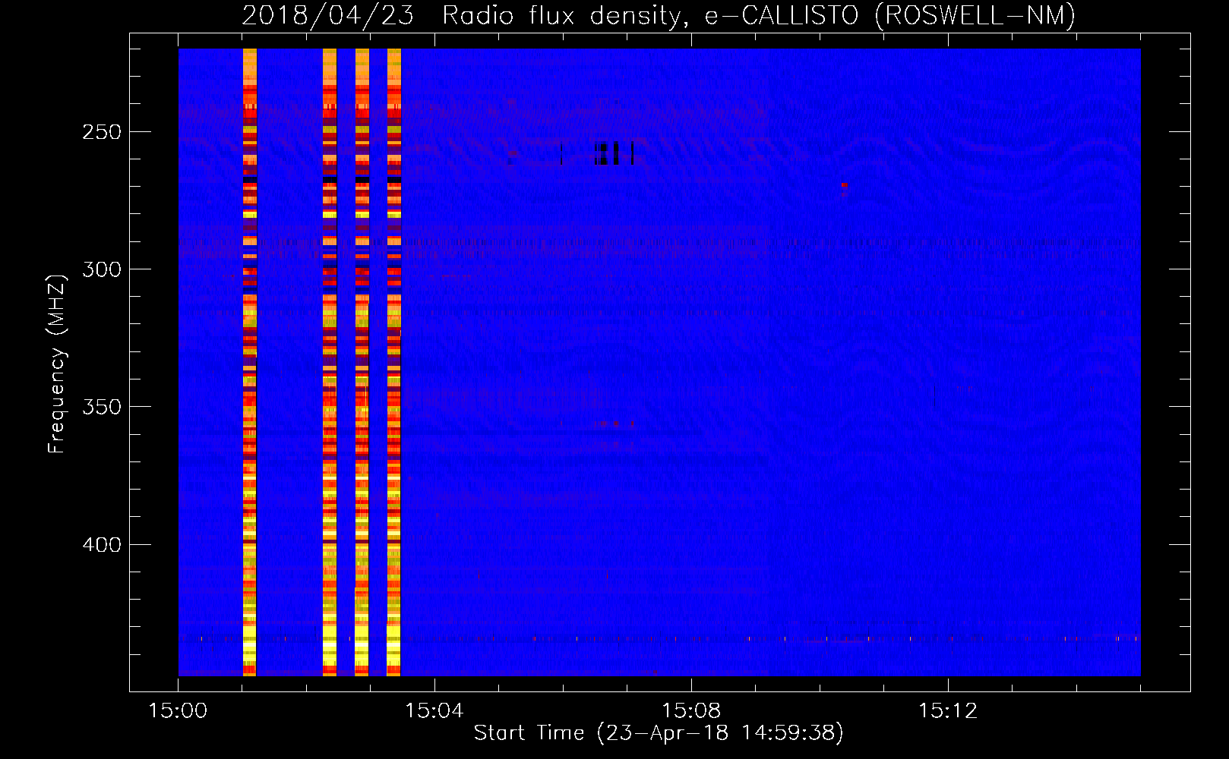Click the 15:08 time tick label
The height and width of the screenshot is (759, 1229).
tap(691, 710)
